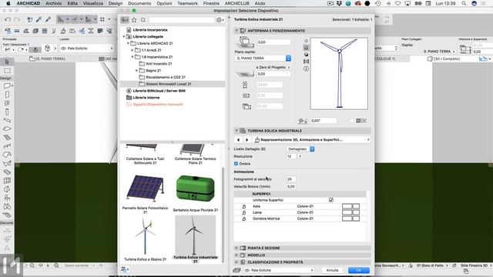Screen dimensions: 493x277
Task: Open the Documento menu
Action: [x=139, y=3]
